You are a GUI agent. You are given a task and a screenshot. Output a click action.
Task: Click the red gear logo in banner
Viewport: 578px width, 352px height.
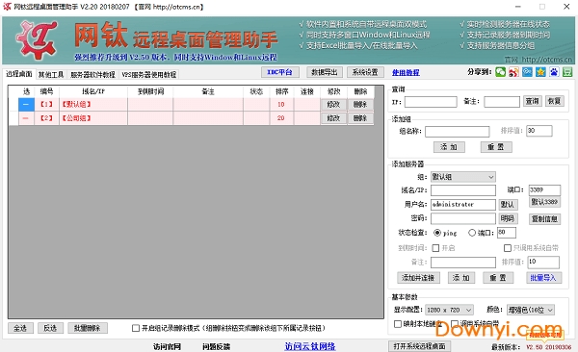[x=37, y=39]
